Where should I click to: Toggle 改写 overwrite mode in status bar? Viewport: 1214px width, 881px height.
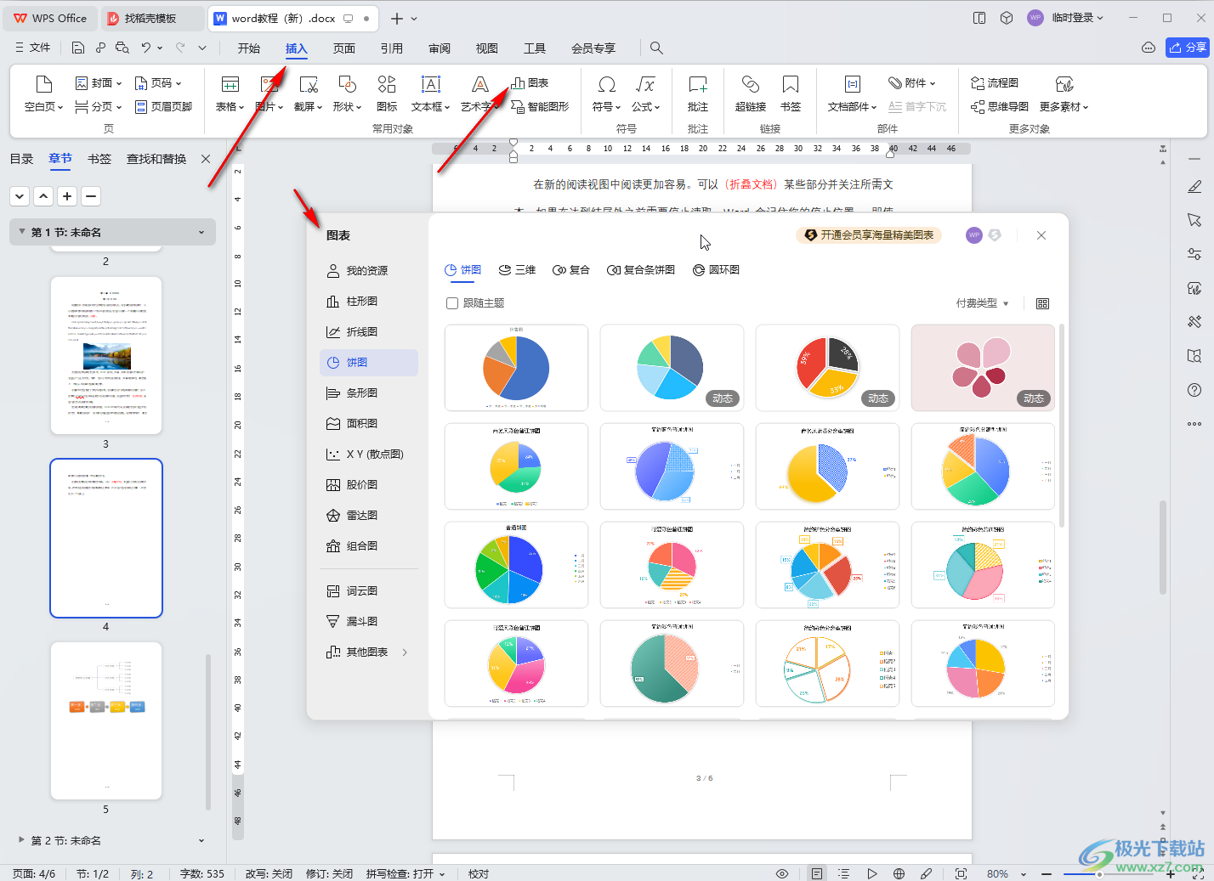click(x=269, y=873)
